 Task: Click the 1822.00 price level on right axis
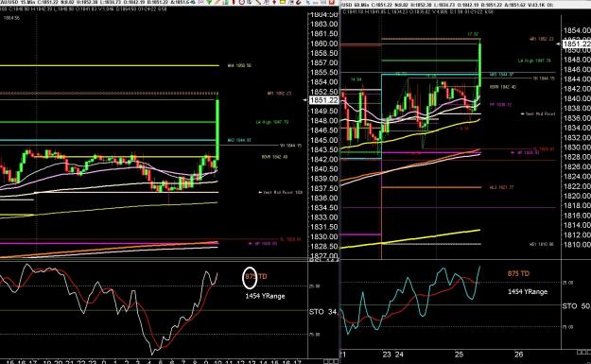pos(577,186)
